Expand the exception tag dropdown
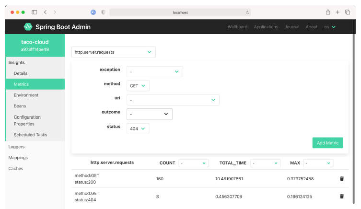361x209 pixels. click(154, 71)
